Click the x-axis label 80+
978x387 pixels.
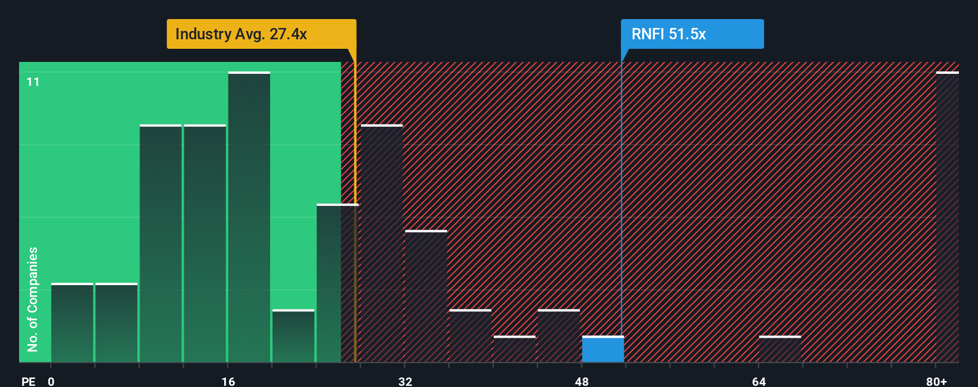pos(936,381)
